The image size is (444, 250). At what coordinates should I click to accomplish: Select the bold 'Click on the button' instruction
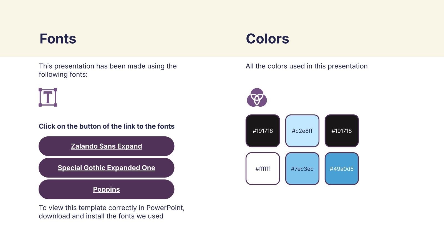pyautogui.click(x=107, y=126)
